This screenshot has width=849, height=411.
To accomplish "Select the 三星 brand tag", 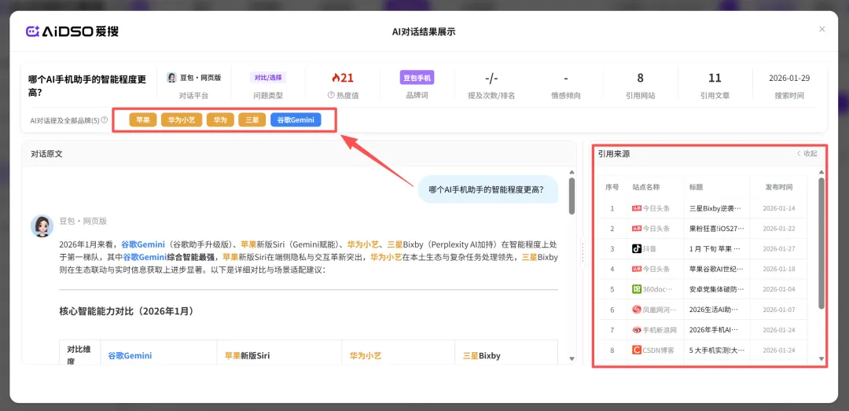I will click(x=252, y=119).
